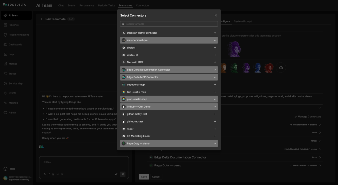The height and width of the screenshot is (185, 338).
Task: Click the Search for tools field
Action: point(169,24)
